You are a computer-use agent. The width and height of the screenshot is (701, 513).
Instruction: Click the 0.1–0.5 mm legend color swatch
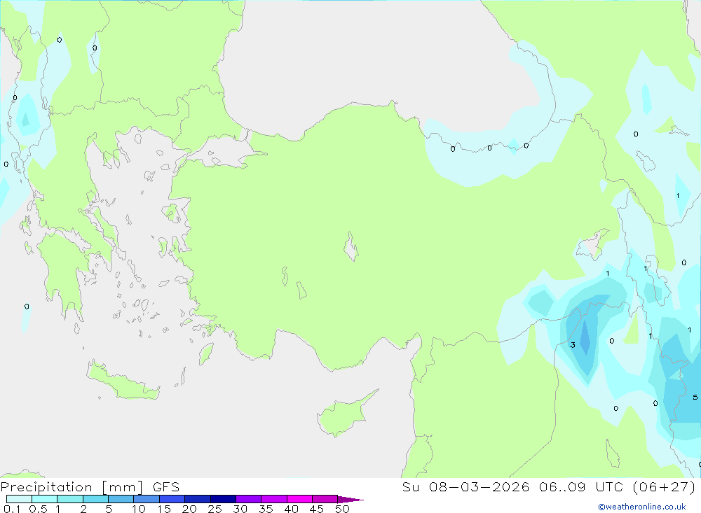19,499
